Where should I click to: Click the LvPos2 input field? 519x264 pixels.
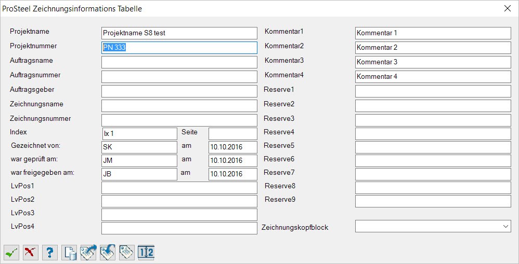click(179, 201)
